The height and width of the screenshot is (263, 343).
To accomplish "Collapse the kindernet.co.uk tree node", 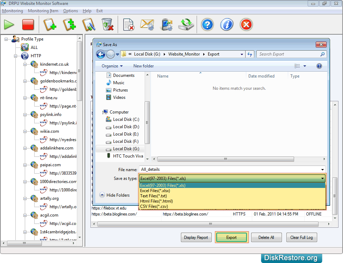I will 25,64.
